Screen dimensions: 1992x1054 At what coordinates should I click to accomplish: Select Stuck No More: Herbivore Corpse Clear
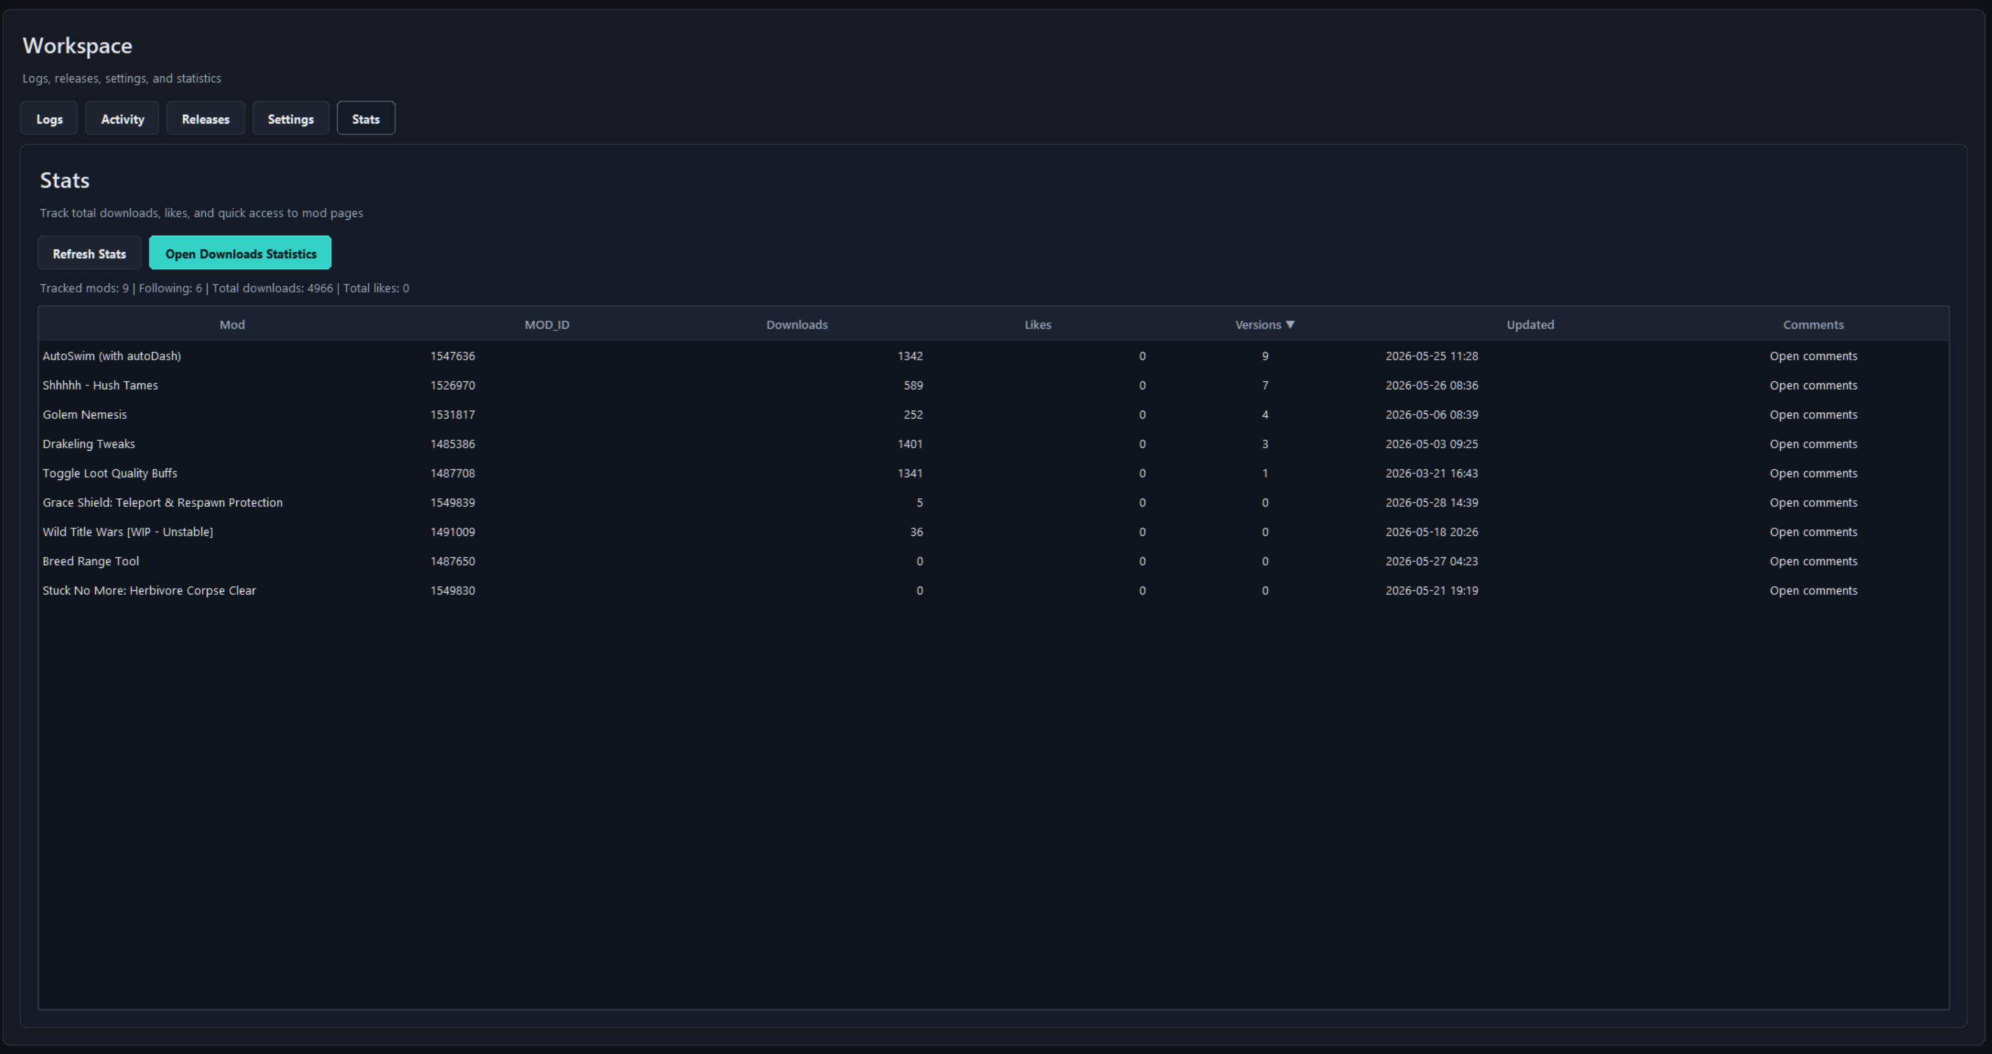pyautogui.click(x=149, y=591)
